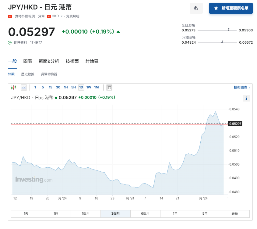Screen dimensions: 257x229
Task: Click the clock icon beside 即時資料
Action: point(9,43)
